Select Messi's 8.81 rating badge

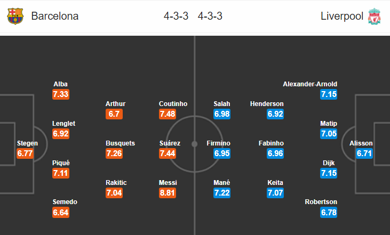pyautogui.click(x=168, y=193)
